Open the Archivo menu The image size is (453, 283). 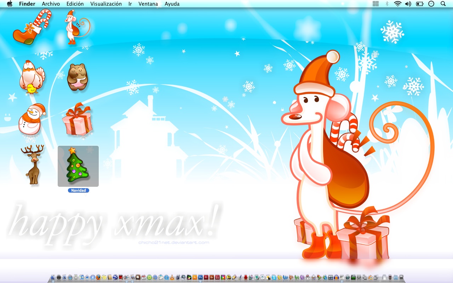tap(51, 4)
